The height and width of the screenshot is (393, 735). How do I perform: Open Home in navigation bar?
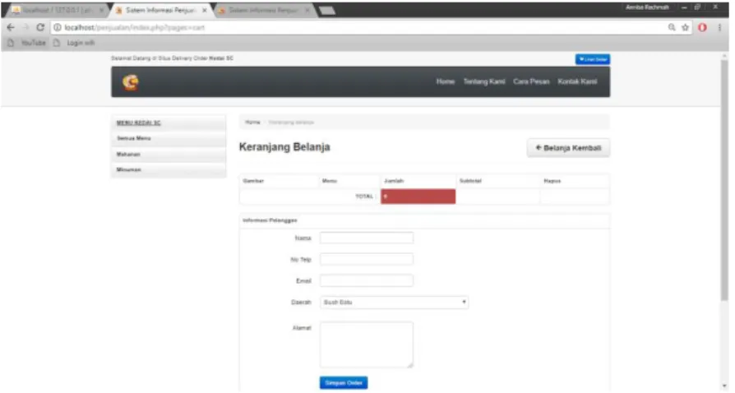[446, 81]
